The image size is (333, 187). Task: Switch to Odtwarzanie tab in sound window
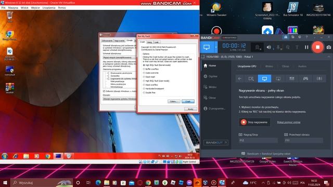pos(107,41)
